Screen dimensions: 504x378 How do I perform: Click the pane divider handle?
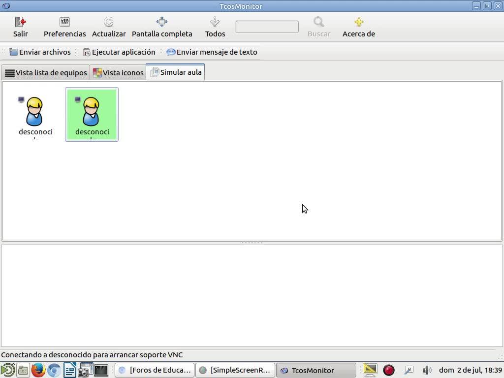252,243
